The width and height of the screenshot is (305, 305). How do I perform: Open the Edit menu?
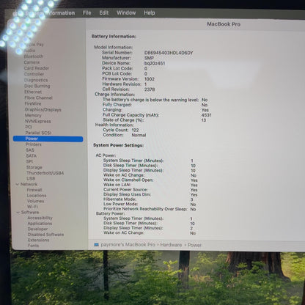(x=104, y=12)
